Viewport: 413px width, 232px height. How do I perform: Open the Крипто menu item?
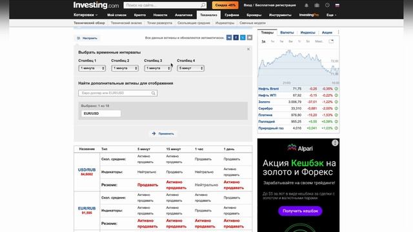pyautogui.click(x=140, y=15)
